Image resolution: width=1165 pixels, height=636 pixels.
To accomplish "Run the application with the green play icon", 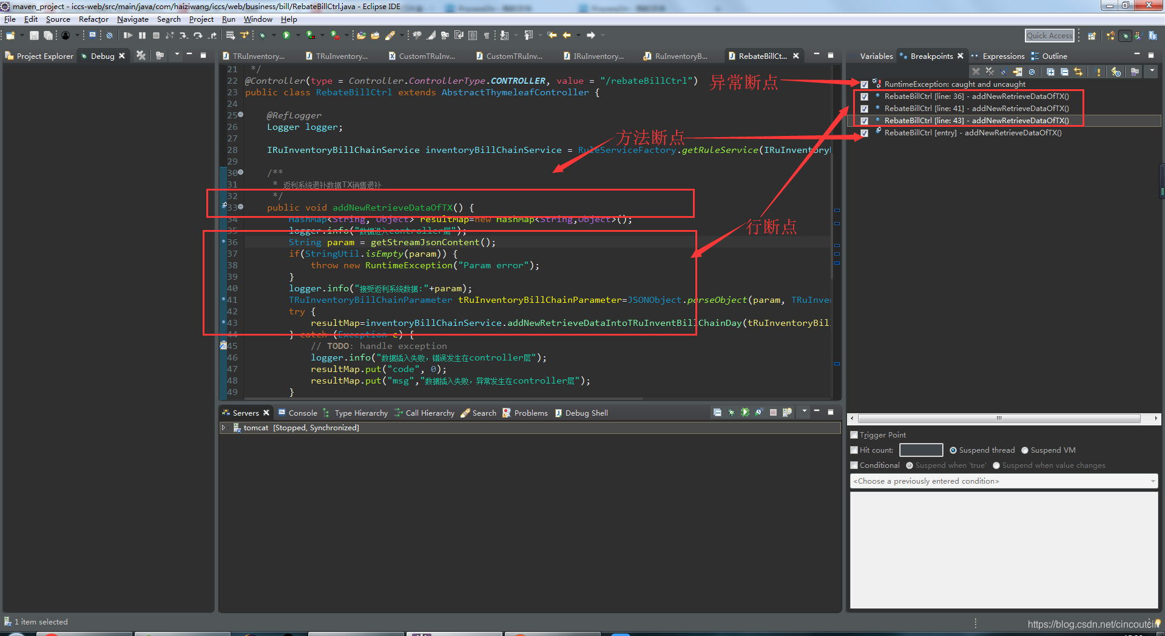I will click(286, 35).
